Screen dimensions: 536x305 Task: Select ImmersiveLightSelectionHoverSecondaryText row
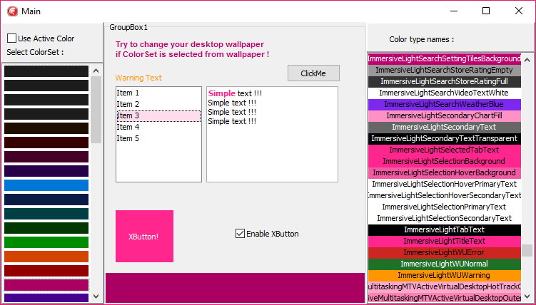pos(445,195)
